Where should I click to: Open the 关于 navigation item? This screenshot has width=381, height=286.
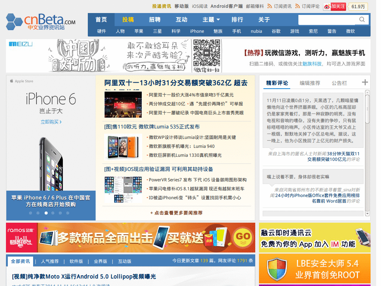click(264, 19)
